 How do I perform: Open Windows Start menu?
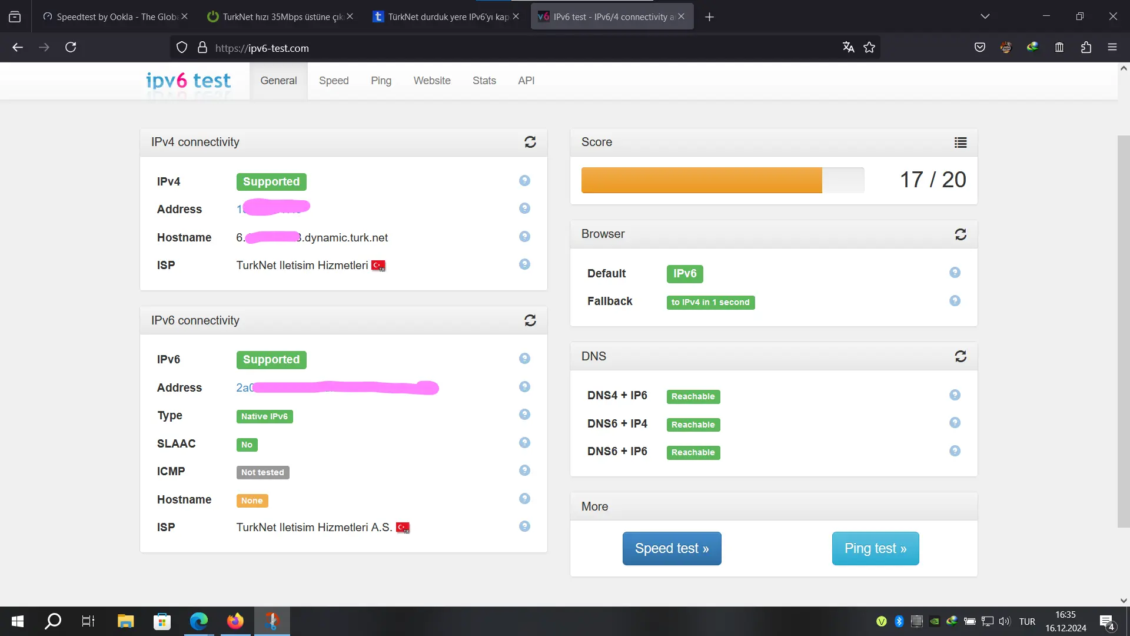[18, 621]
